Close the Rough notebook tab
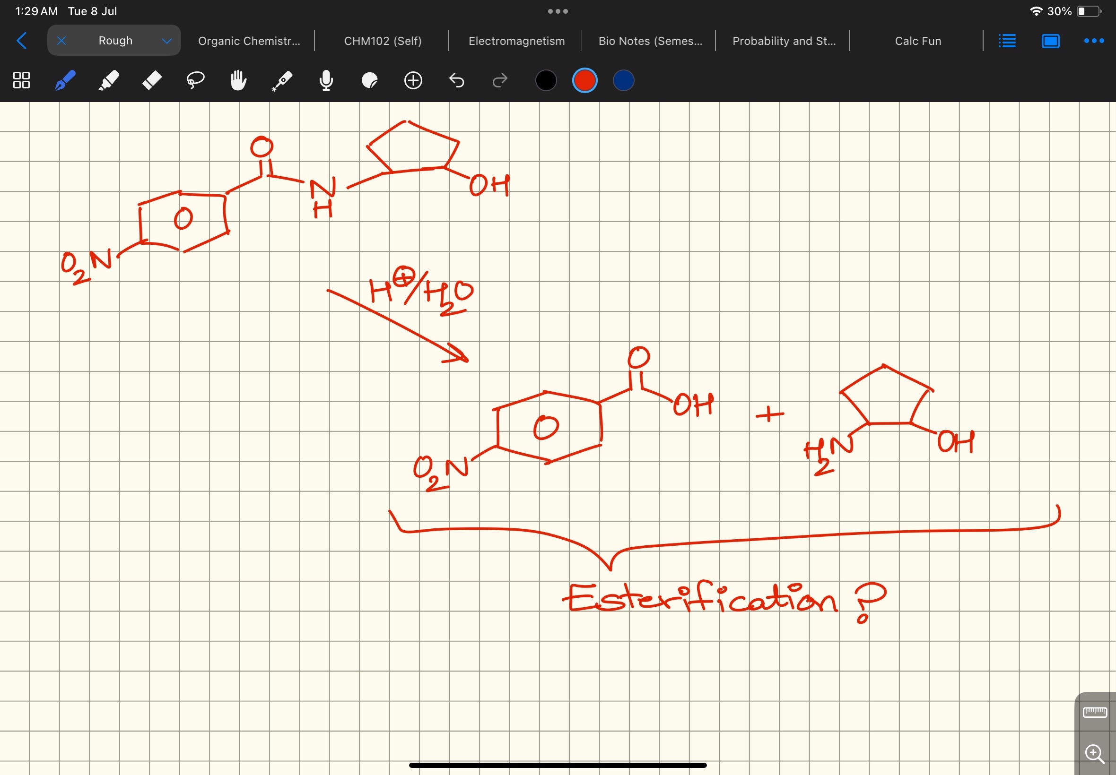This screenshot has height=775, width=1116. (61, 41)
